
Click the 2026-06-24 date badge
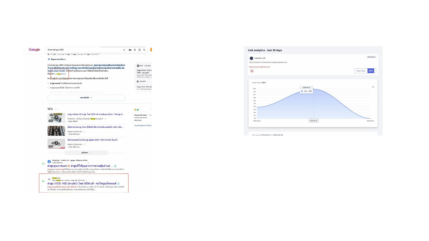point(371,57)
